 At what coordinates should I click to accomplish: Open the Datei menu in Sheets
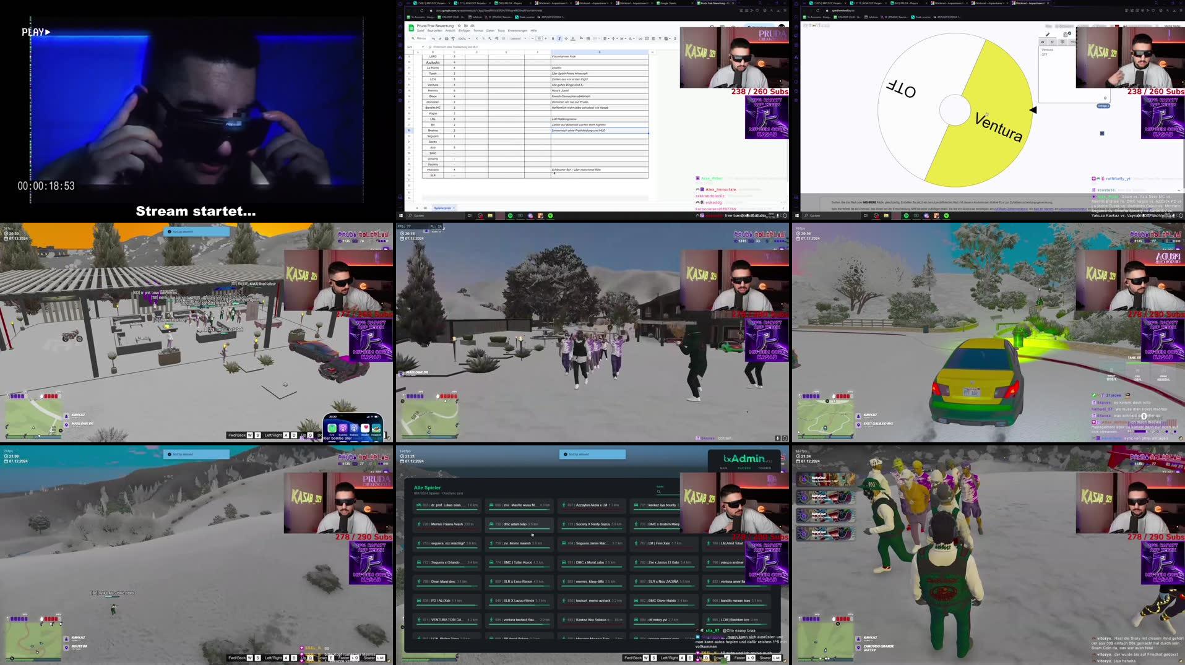pos(421,30)
